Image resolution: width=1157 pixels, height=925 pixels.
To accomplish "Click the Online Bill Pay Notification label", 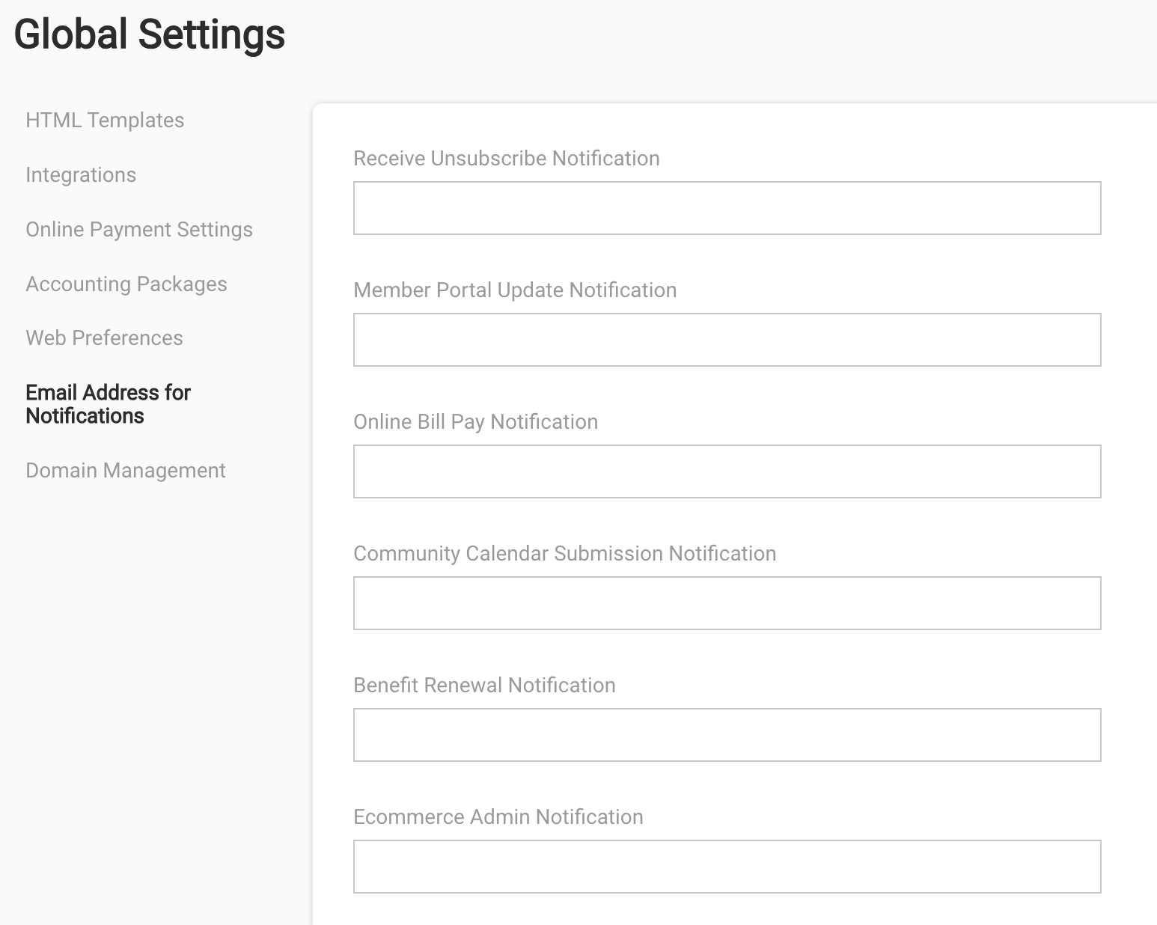I will point(476,422).
